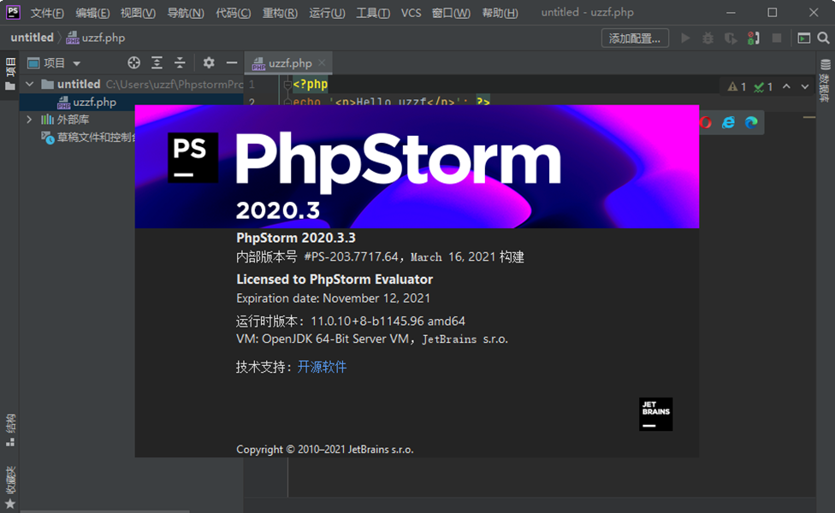
Task: Open the 代码(C) menu
Action: (234, 13)
